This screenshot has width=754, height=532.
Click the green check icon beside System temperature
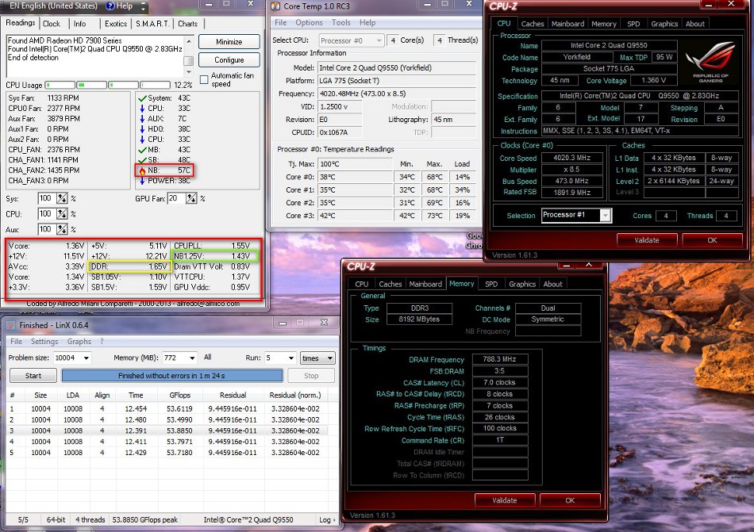pos(142,98)
